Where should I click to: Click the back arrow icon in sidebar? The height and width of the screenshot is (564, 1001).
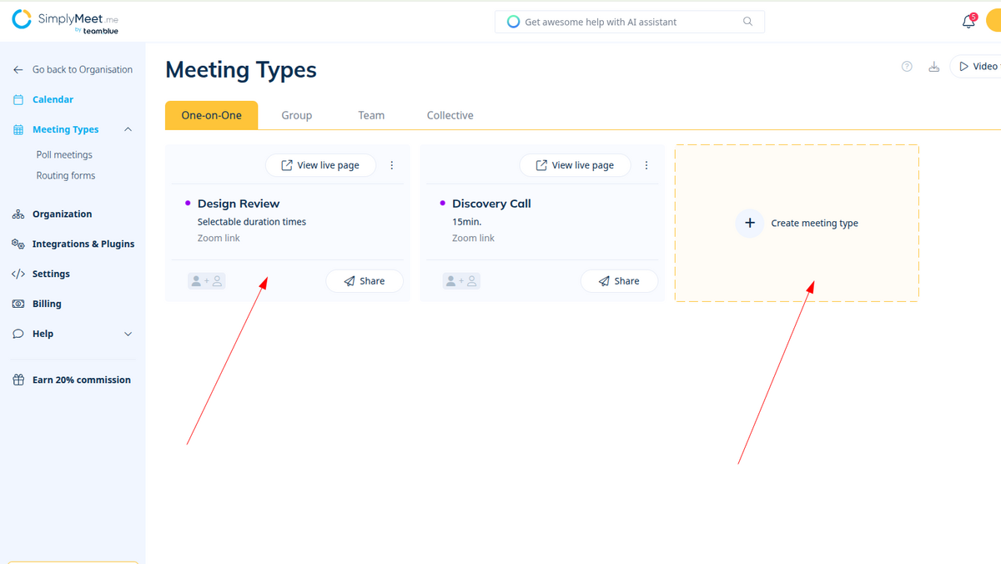pyautogui.click(x=18, y=70)
